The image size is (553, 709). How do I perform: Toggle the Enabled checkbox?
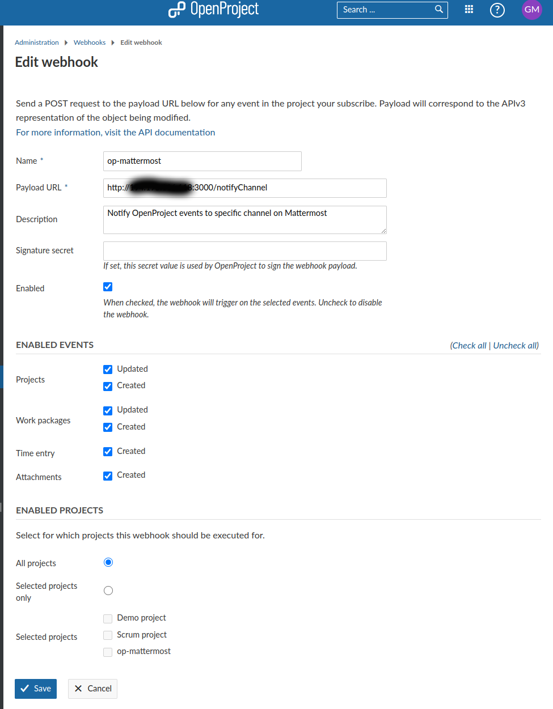pos(108,287)
